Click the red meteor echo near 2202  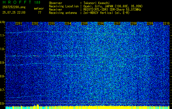point(36,56)
